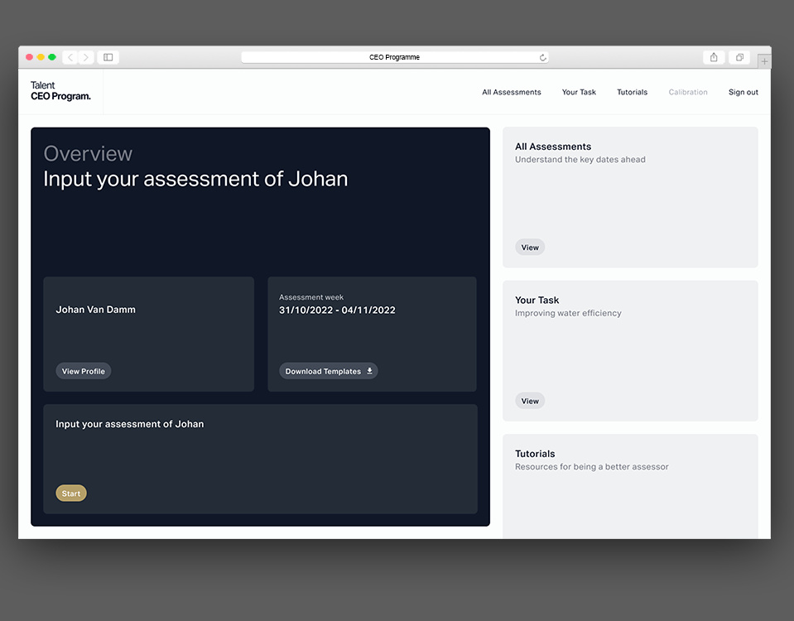This screenshot has width=794, height=621.
Task: Reload the CEO Programme page
Action: point(542,58)
